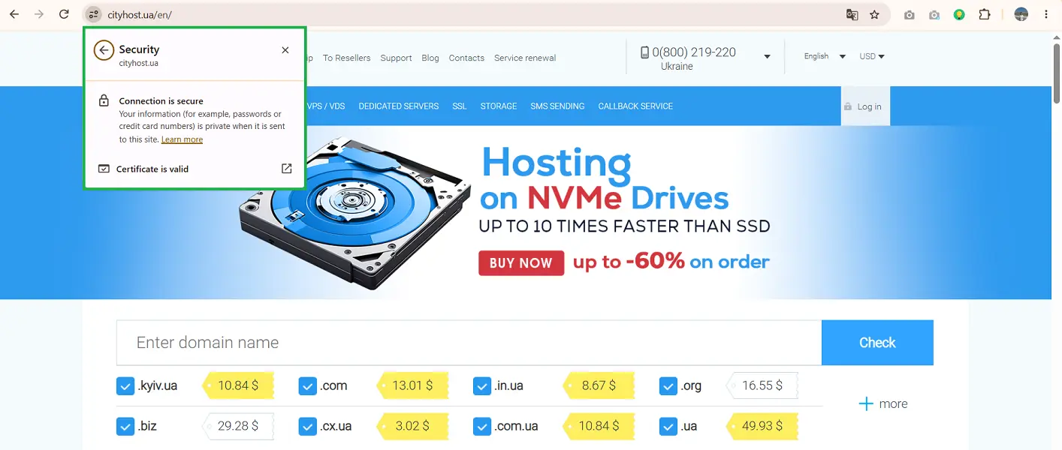Click the site information icon in address bar
This screenshot has width=1062, height=450.
click(93, 14)
